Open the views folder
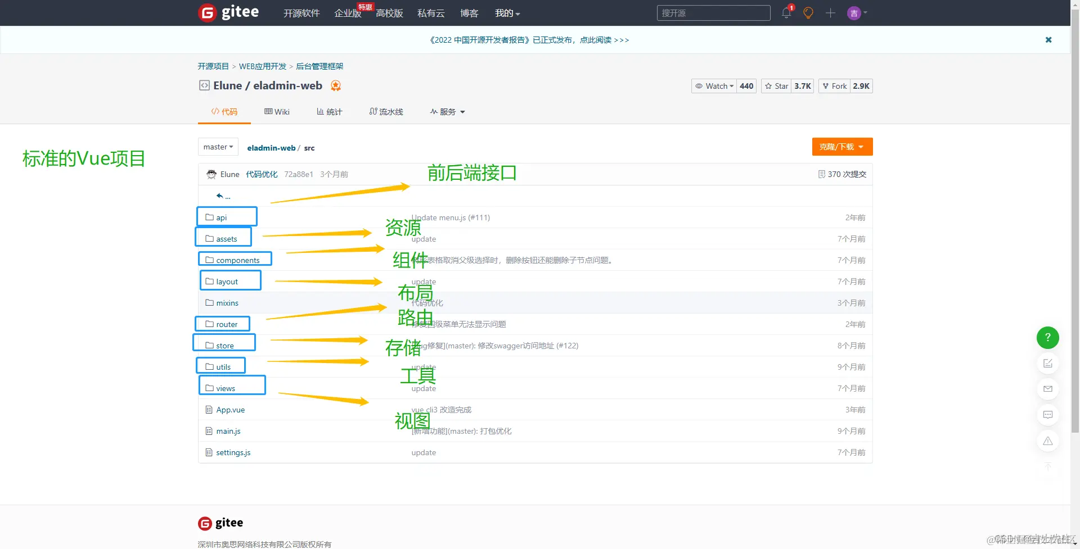 click(x=226, y=388)
